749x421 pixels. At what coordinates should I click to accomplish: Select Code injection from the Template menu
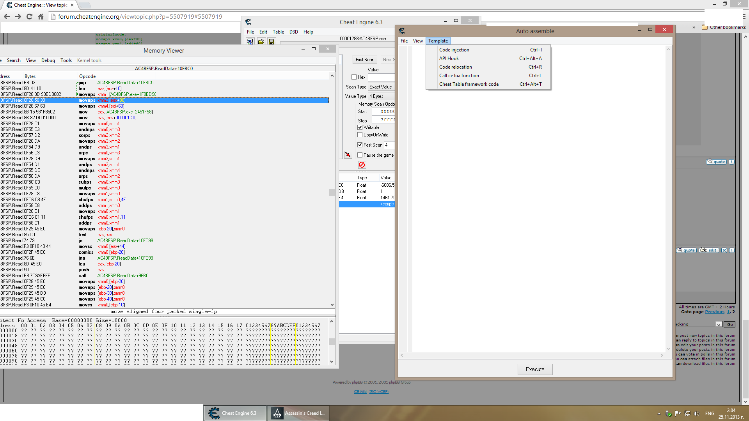[454, 50]
